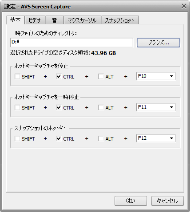
Task: Enable SHIFT for stop capture hotkey
Action: (x=17, y=76)
